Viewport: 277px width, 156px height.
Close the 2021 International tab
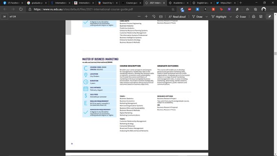click(x=164, y=3)
